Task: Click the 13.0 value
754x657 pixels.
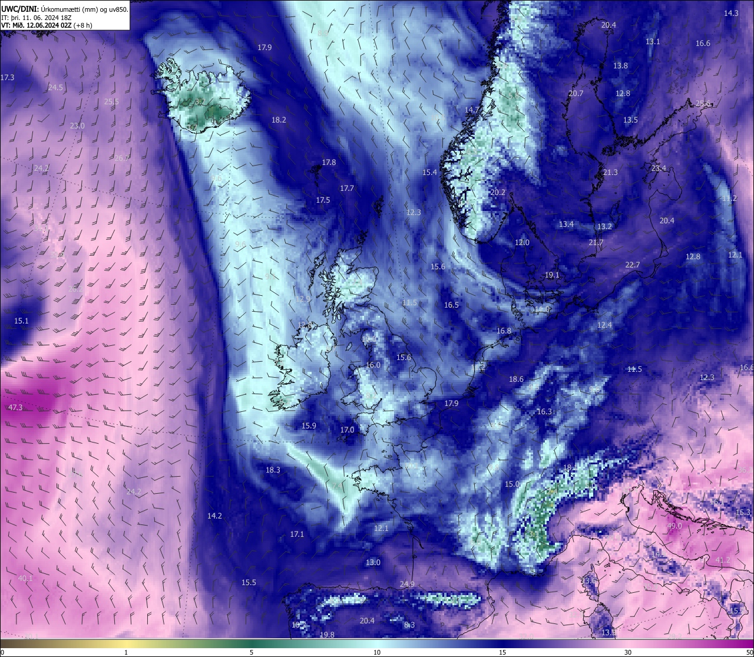Action: pyautogui.click(x=373, y=562)
